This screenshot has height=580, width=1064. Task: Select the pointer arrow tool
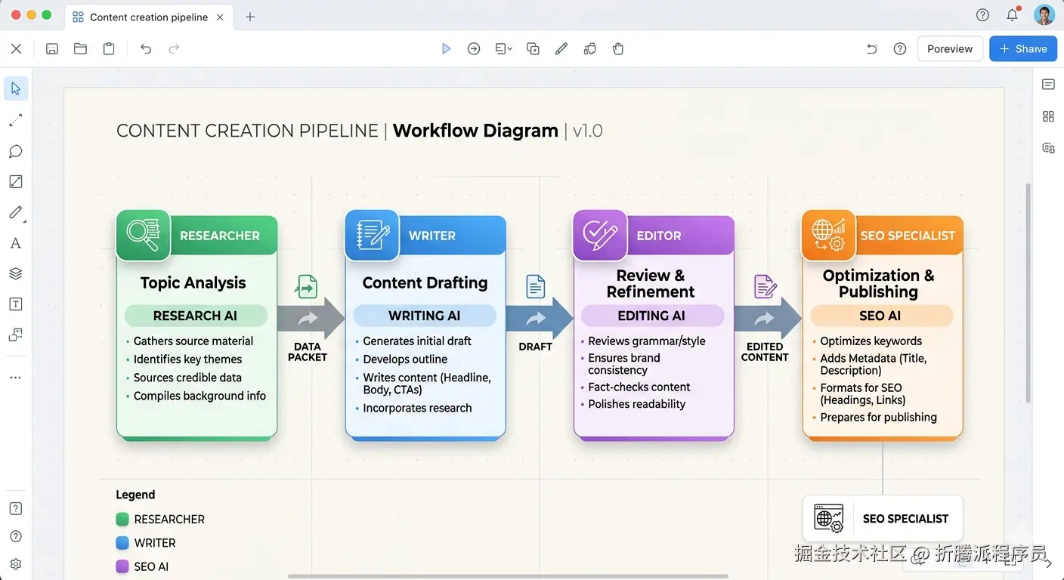click(16, 89)
